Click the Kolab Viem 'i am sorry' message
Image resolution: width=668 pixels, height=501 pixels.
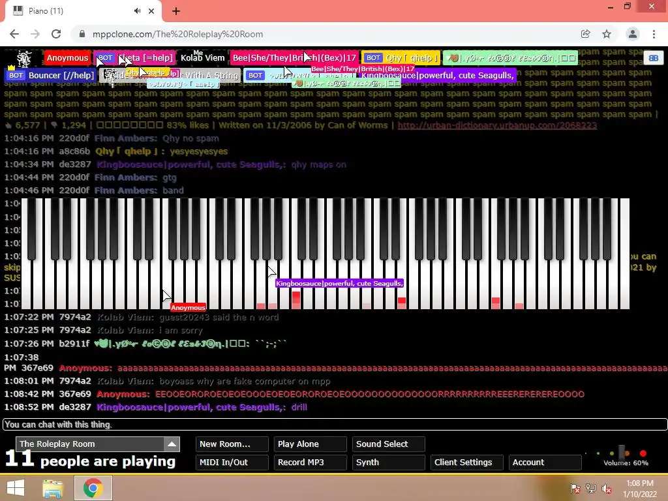tap(104, 330)
